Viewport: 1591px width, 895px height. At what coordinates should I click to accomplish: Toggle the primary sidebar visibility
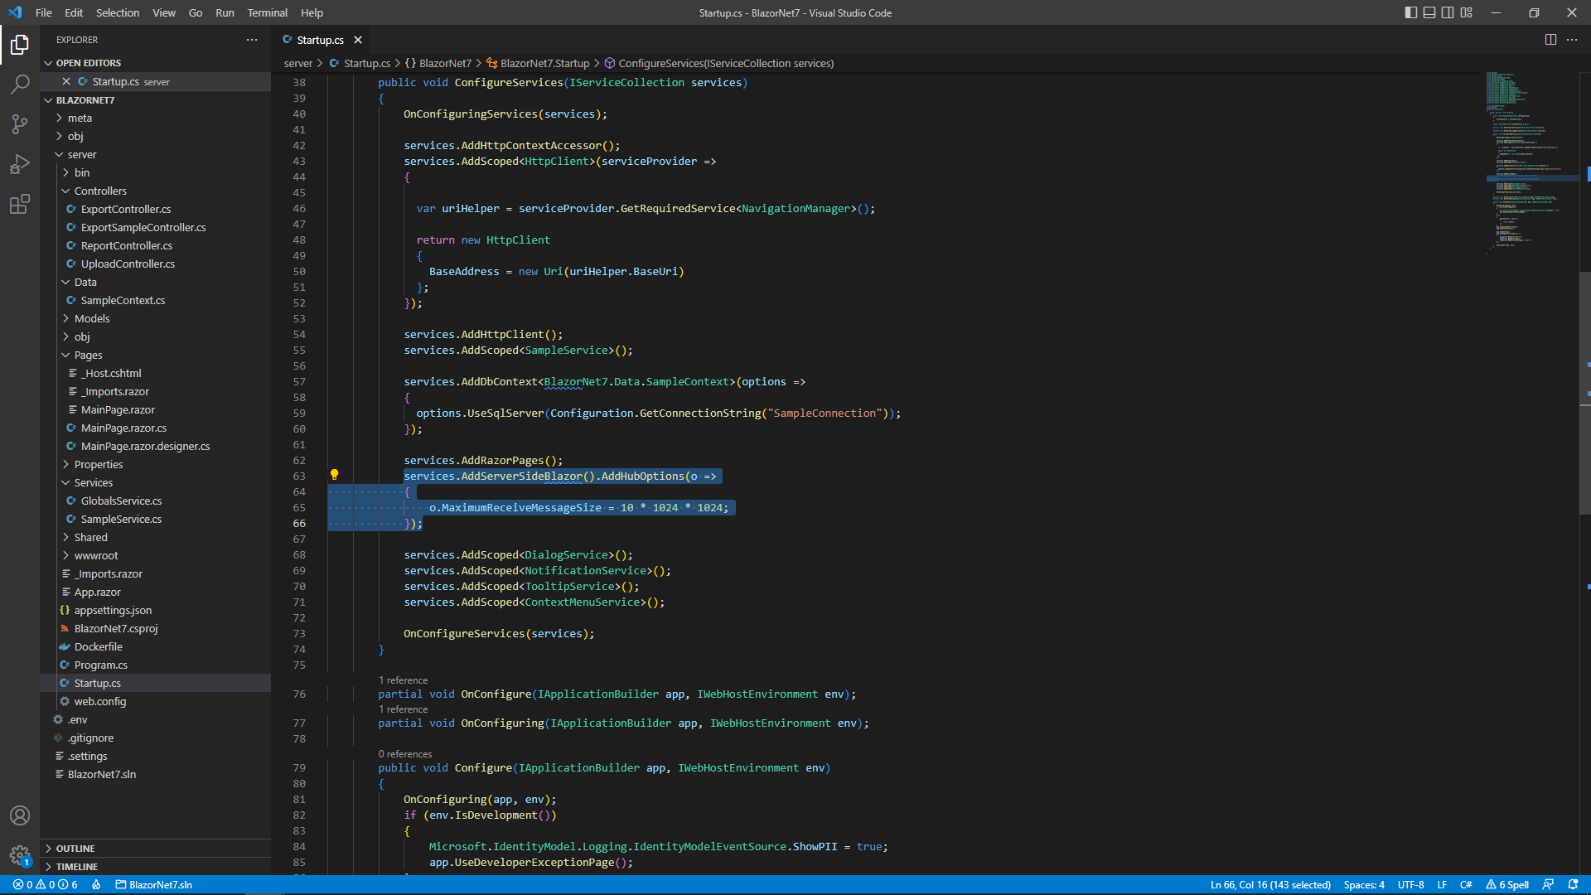coord(1410,12)
